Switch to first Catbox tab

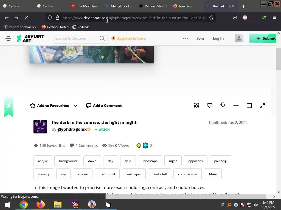tap(14, 6)
